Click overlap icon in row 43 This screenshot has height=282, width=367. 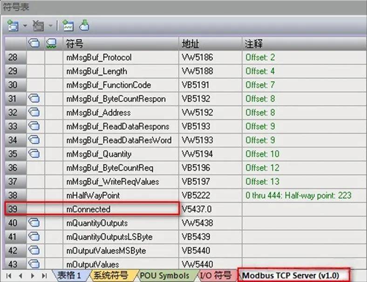(x=34, y=264)
